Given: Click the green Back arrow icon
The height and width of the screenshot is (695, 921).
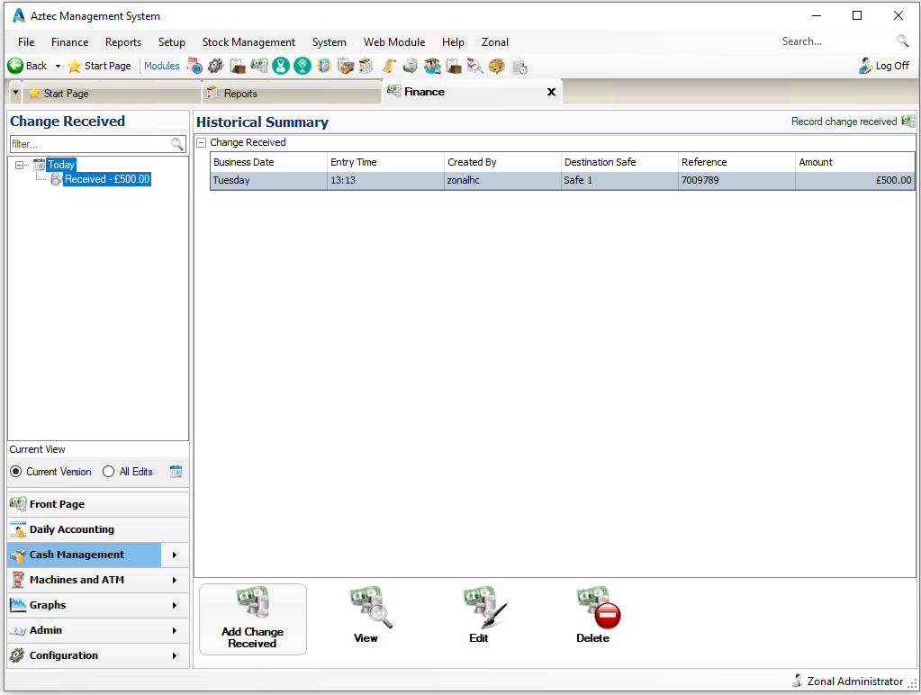Looking at the screenshot, I should pos(15,66).
